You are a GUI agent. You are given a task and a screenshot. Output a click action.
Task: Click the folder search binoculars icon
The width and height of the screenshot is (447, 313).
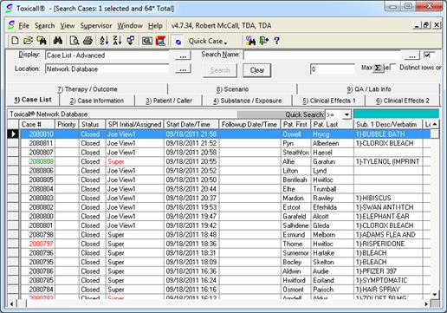[42, 41]
